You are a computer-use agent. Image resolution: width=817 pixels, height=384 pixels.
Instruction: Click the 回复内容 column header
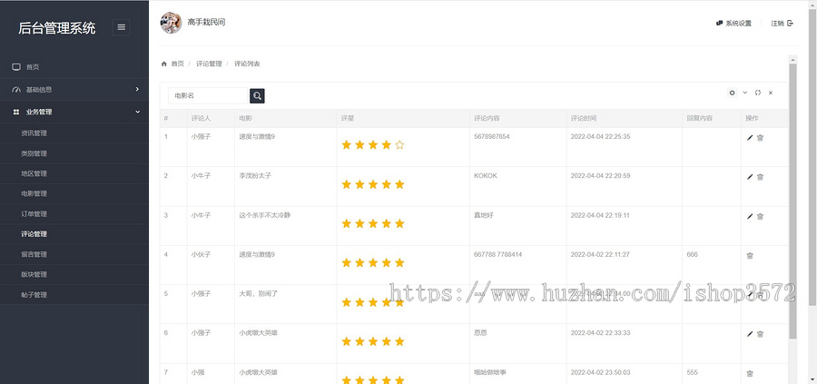[x=700, y=118]
